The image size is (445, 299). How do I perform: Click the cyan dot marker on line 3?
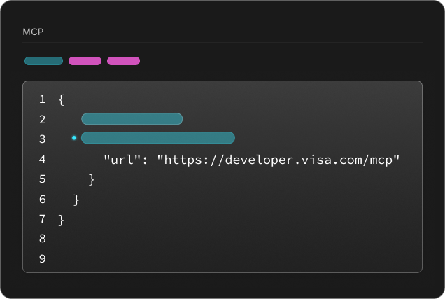(x=74, y=138)
